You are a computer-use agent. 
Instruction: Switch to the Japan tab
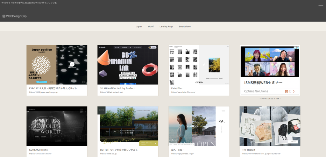(x=139, y=27)
